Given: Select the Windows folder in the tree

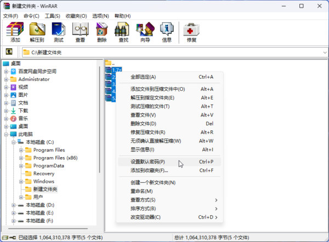Looking at the screenshot, I should (43, 181).
